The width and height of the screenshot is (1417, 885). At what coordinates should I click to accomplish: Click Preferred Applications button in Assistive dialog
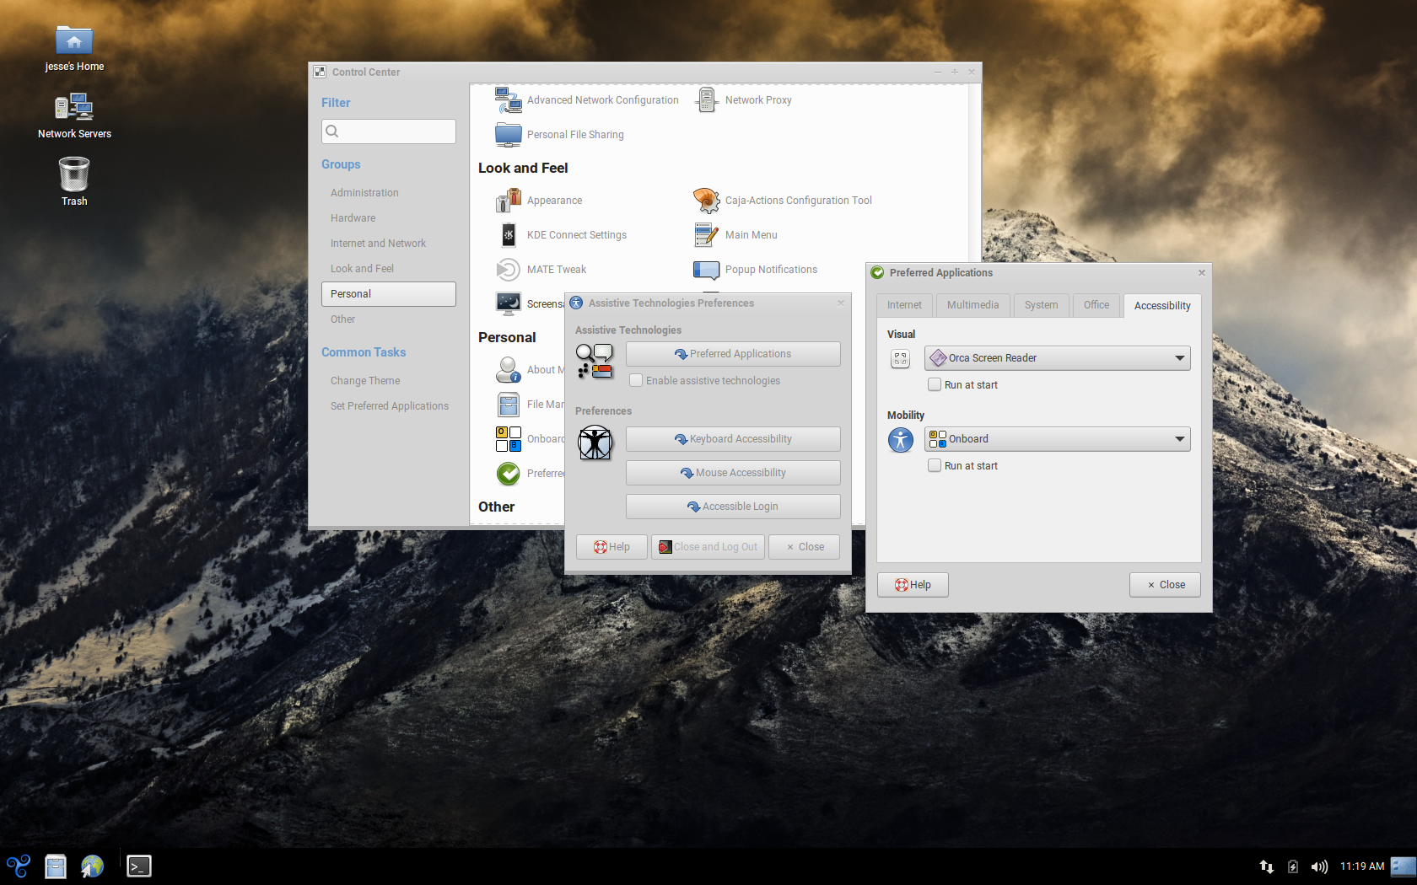pos(733,354)
